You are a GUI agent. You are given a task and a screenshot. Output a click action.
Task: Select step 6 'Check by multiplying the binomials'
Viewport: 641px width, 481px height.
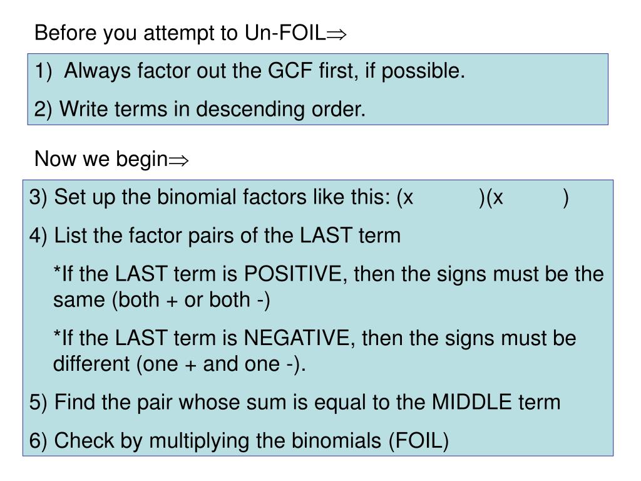239,442
